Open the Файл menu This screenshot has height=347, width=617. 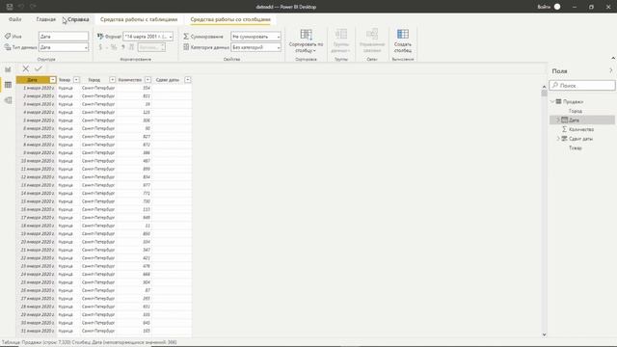(x=15, y=19)
